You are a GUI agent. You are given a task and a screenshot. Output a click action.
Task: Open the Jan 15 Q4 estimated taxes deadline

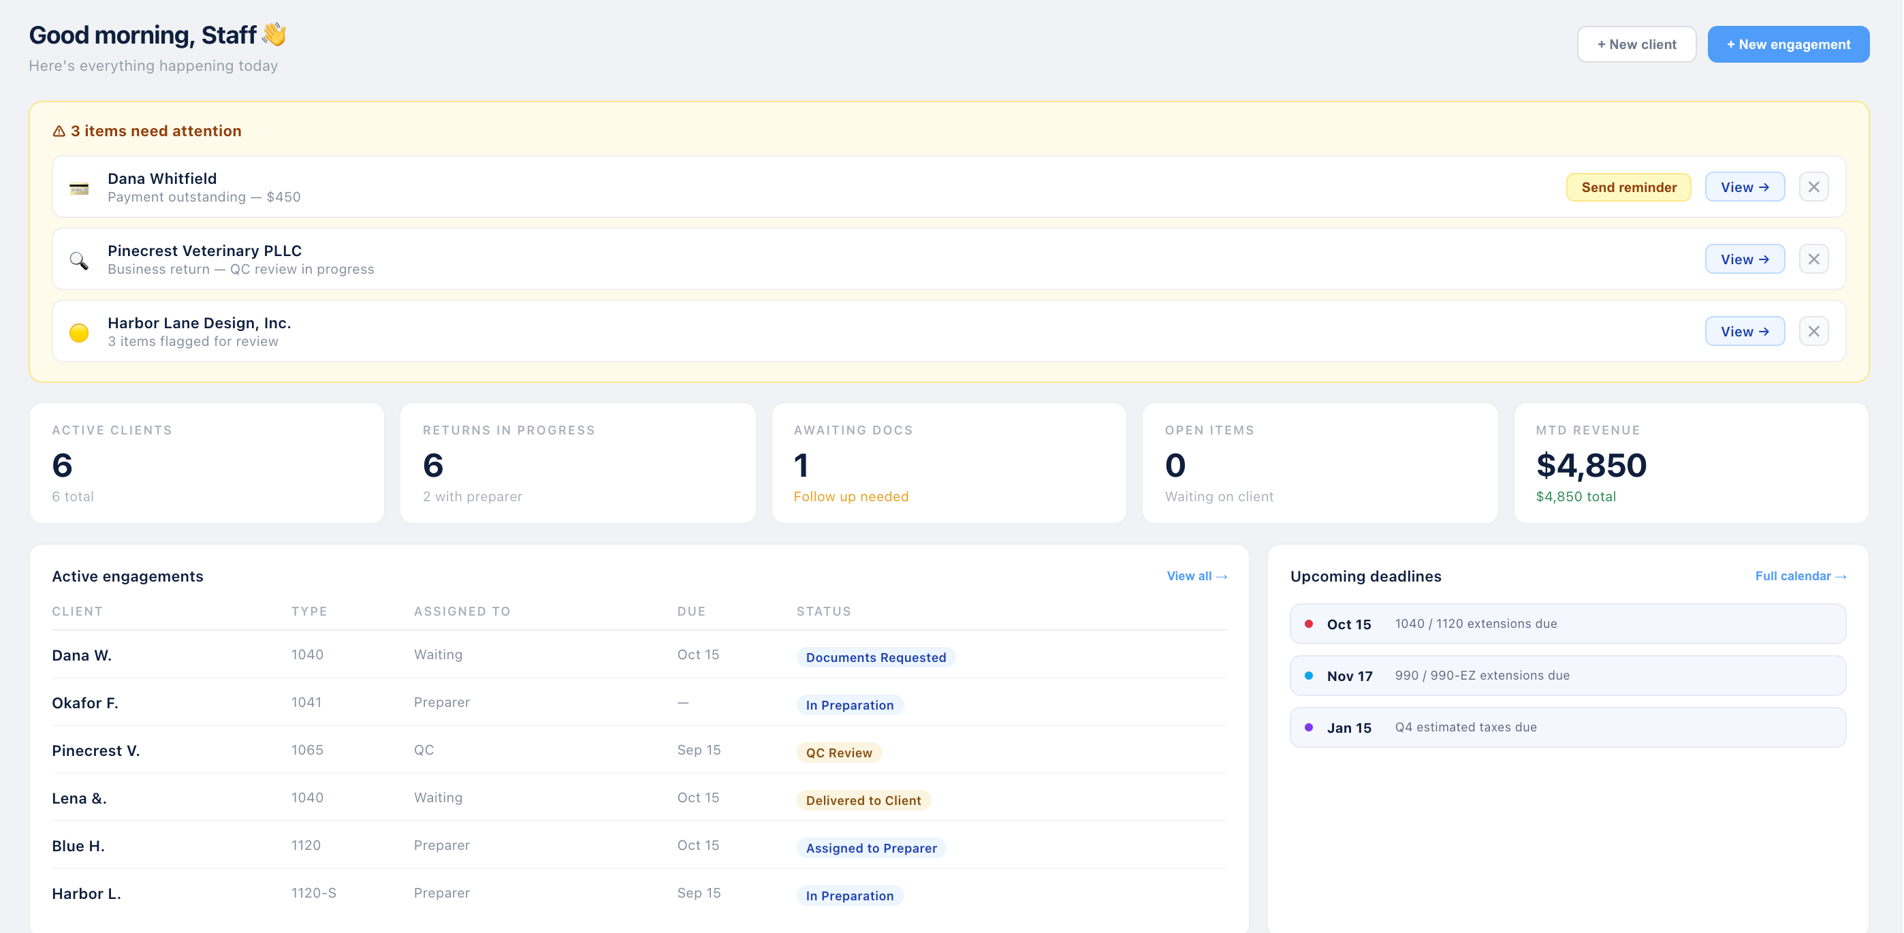pyautogui.click(x=1568, y=727)
